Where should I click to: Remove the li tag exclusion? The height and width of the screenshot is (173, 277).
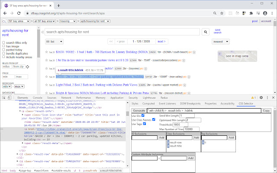(x=203, y=142)
